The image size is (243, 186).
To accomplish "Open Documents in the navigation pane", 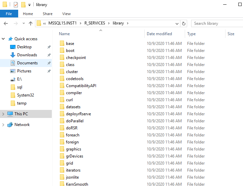I will [x=28, y=63].
